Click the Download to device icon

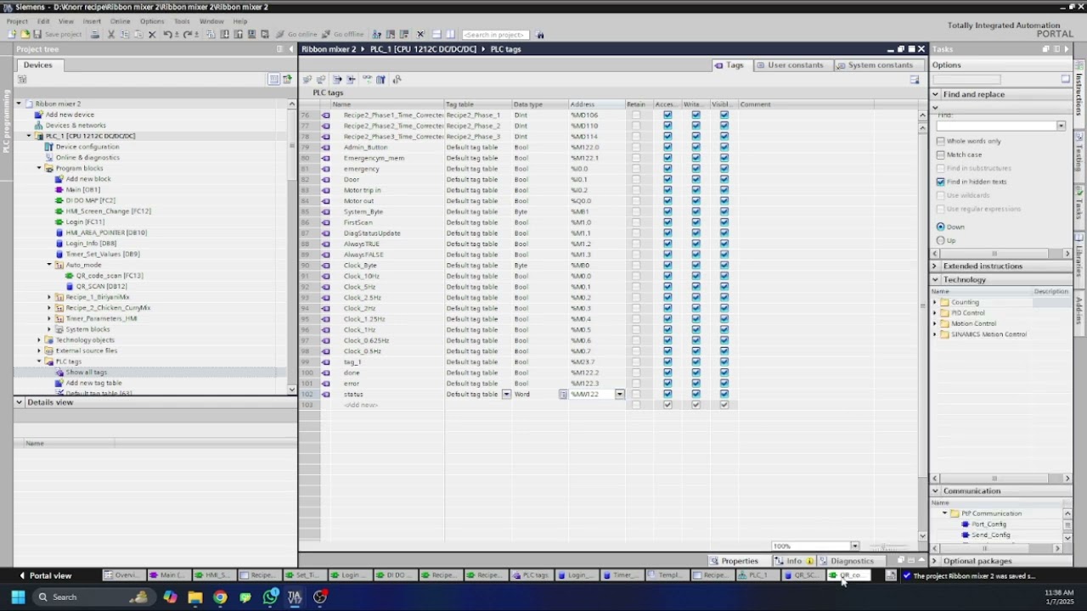225,35
